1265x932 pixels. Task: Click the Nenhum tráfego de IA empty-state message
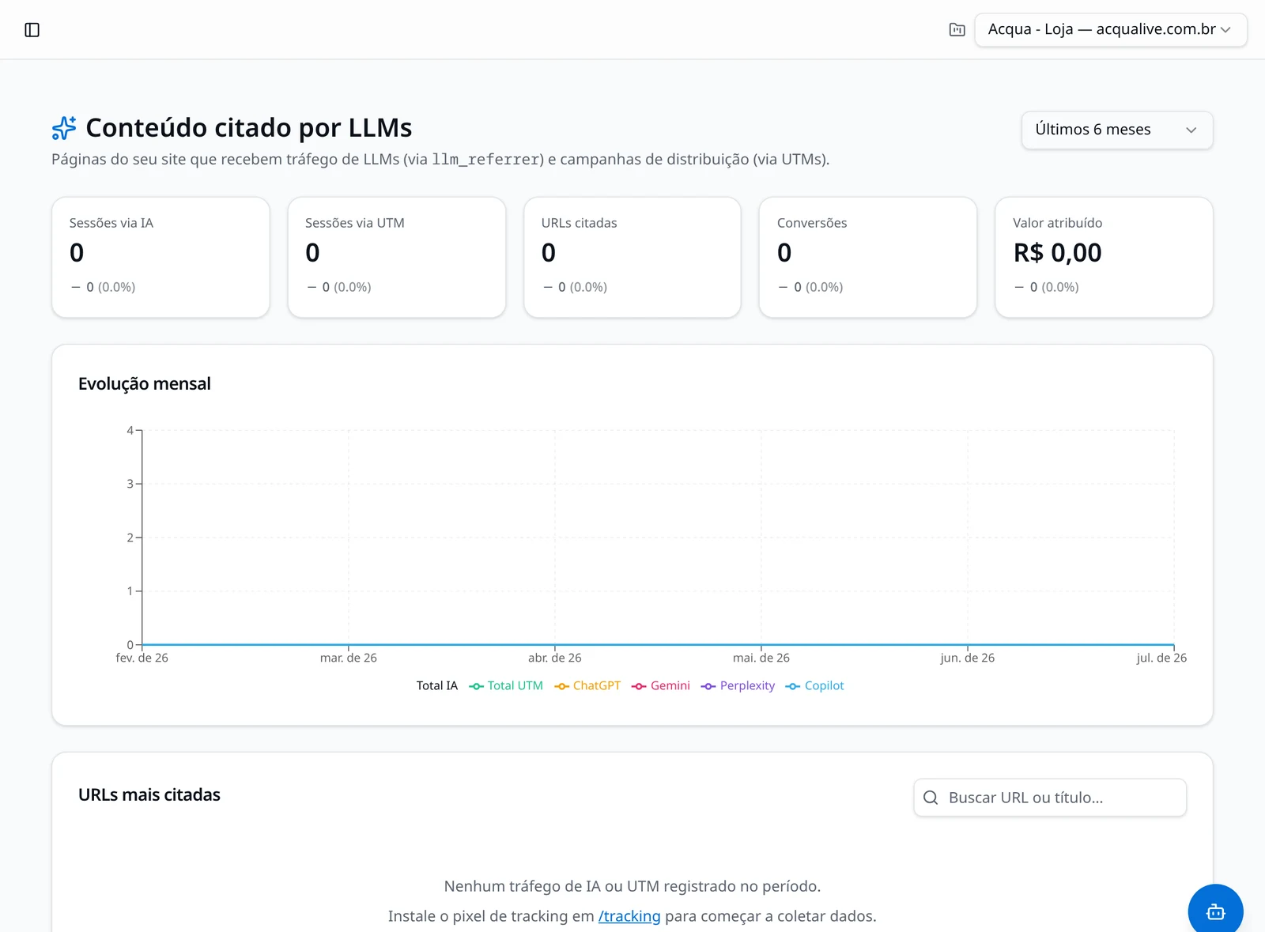[x=632, y=886]
